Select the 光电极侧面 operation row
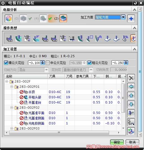 pyautogui.click(x=63, y=123)
